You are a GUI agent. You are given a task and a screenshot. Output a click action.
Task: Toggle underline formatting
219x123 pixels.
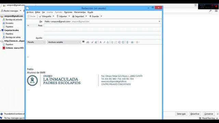coord(108,42)
